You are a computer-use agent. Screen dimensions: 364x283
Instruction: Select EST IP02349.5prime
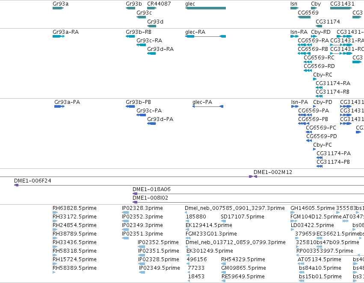coord(142,272)
